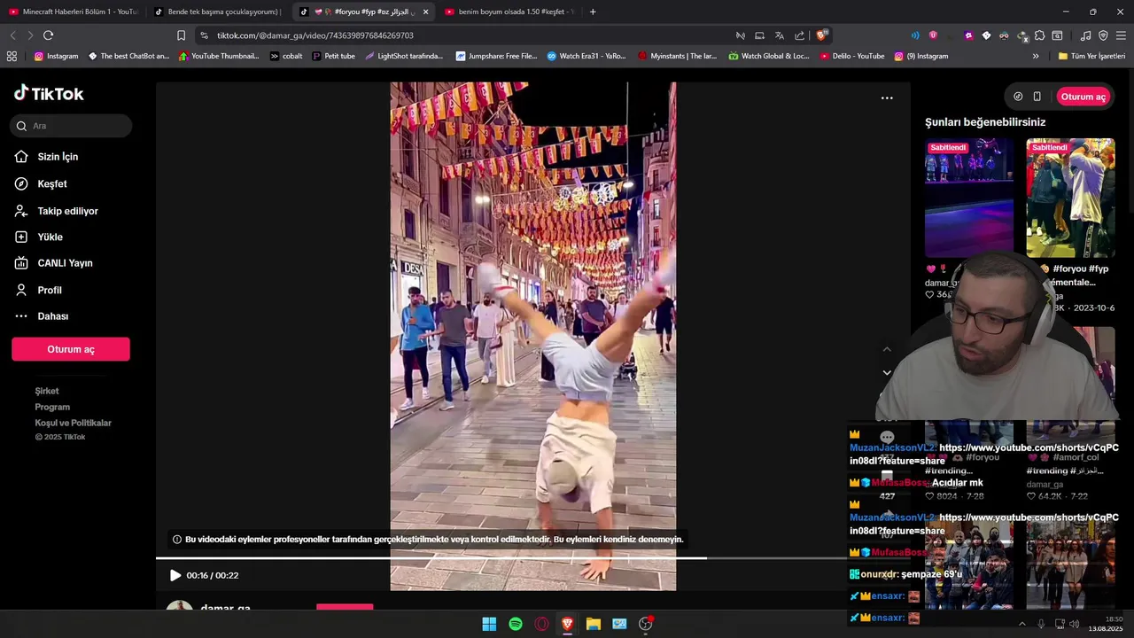Screen dimensions: 1134x638
Task: Open Brave Shields lion icon
Action: (821, 35)
